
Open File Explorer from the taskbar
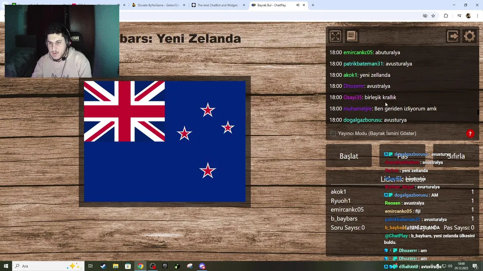coord(115,266)
